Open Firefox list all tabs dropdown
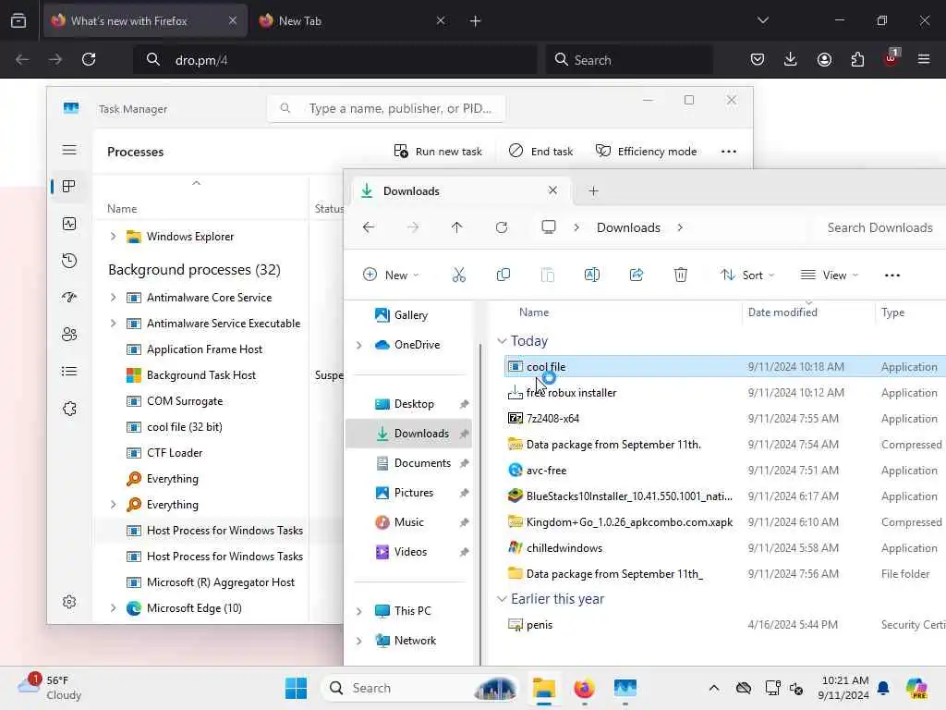 pyautogui.click(x=763, y=20)
